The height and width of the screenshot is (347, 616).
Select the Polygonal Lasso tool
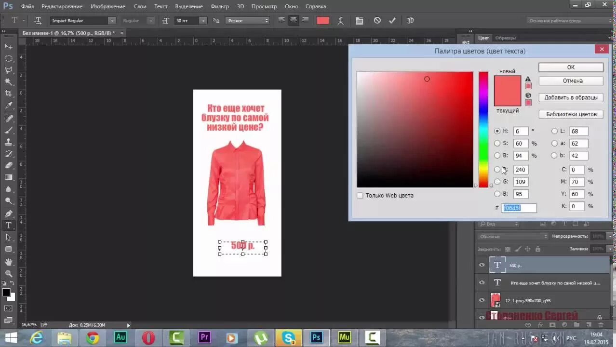pyautogui.click(x=9, y=70)
